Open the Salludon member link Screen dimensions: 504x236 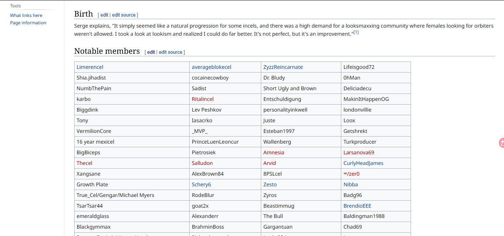[x=202, y=163]
